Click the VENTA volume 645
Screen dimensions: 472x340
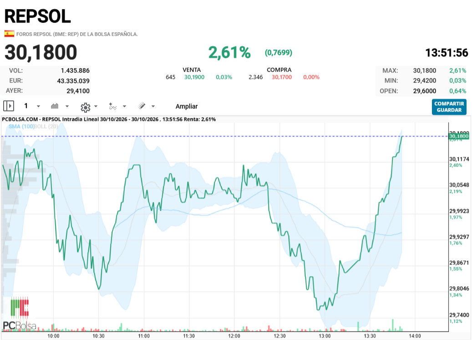[x=170, y=77]
